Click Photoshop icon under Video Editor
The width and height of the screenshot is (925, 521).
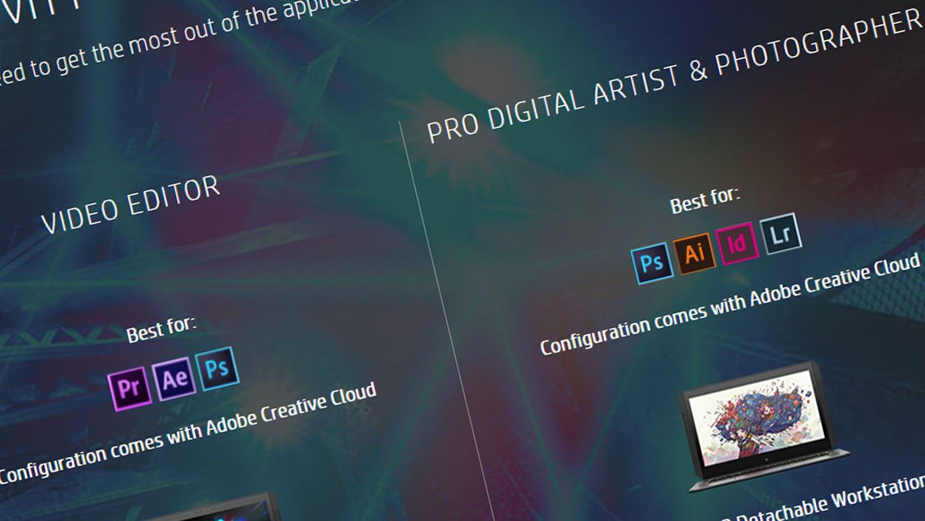[217, 368]
